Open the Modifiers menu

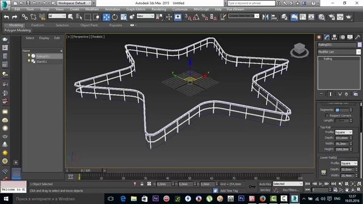[x=92, y=9]
